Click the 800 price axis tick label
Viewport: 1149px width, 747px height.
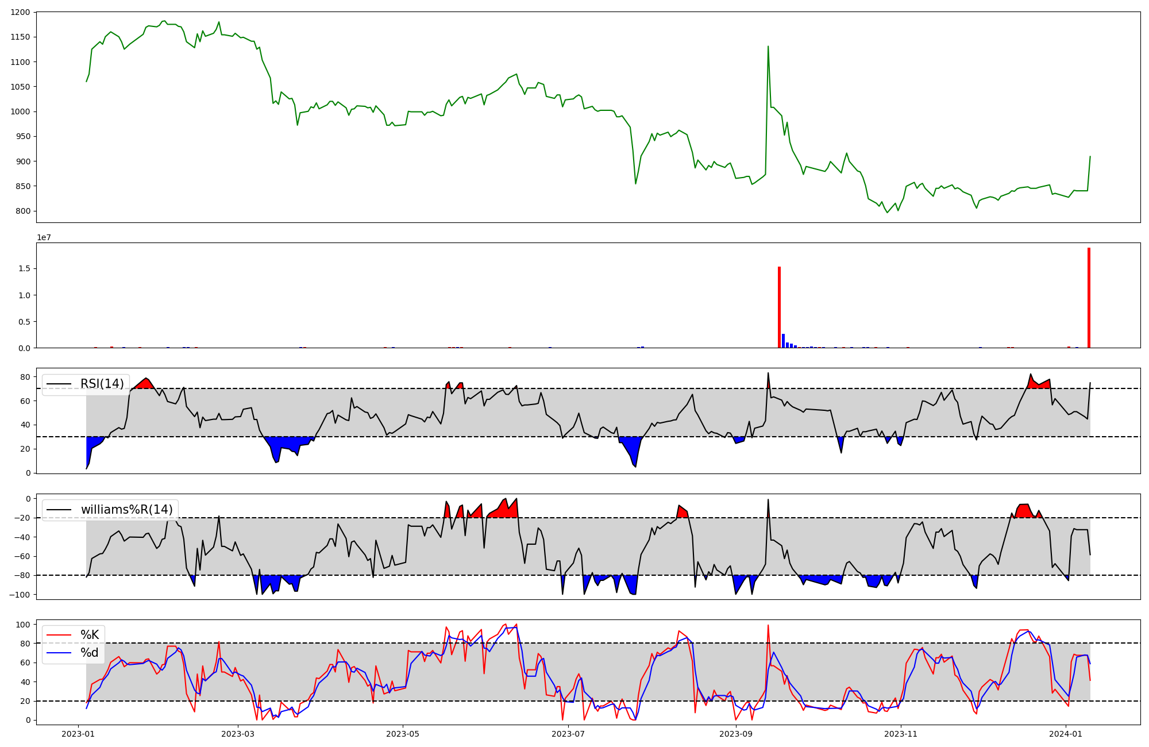pos(23,211)
